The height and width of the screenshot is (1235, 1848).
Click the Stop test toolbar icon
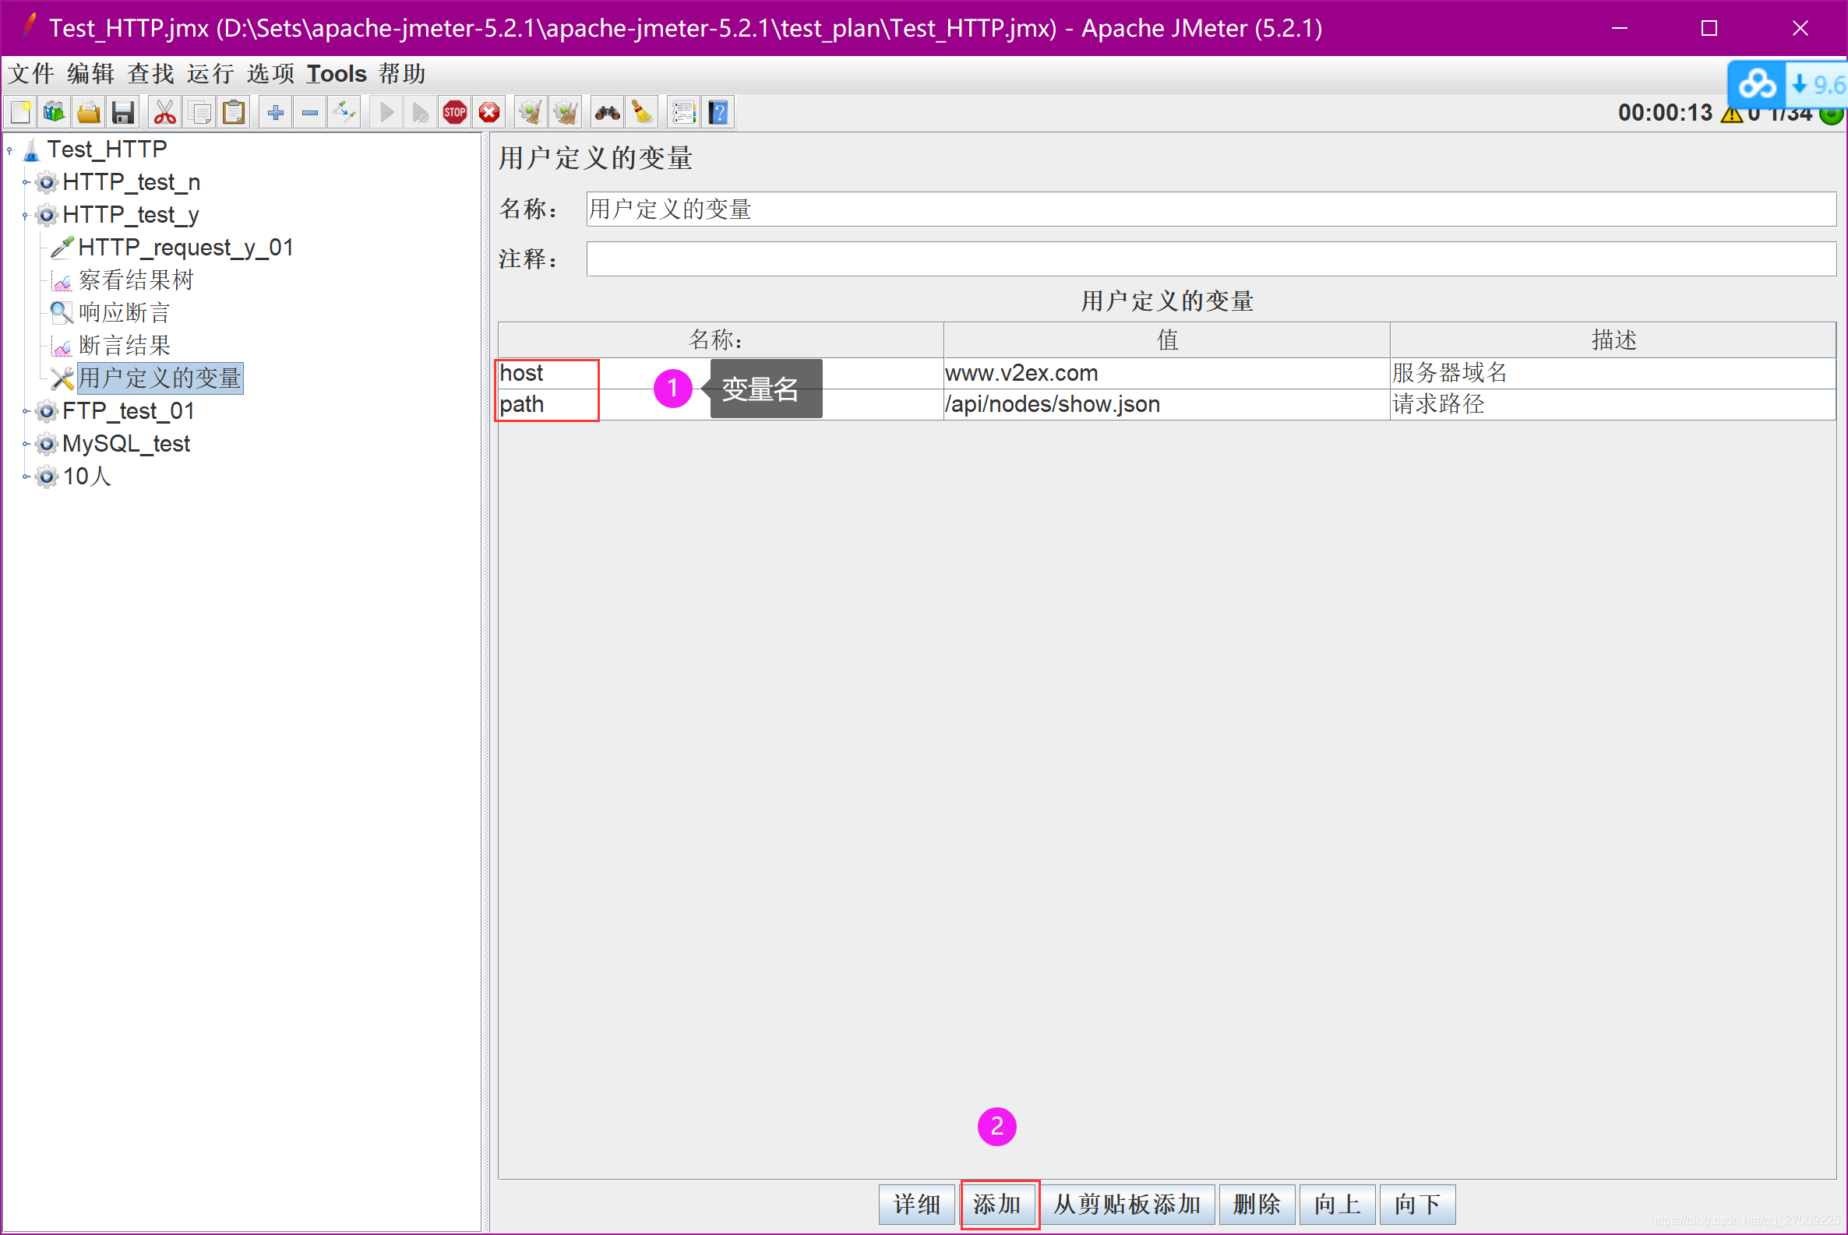coord(455,113)
